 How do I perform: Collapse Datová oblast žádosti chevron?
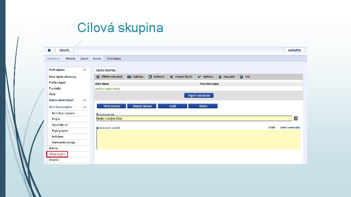84,100
